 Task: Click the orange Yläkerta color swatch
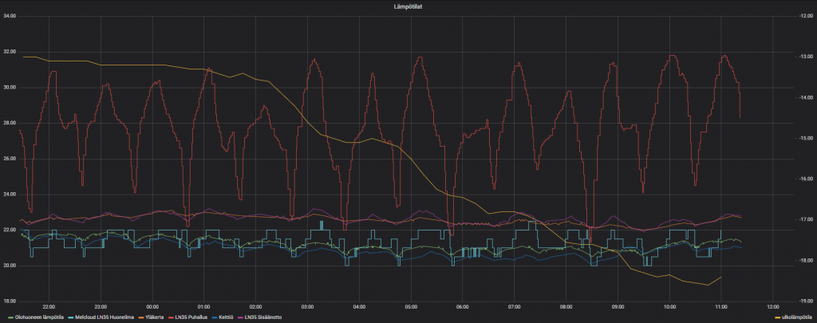(141, 317)
